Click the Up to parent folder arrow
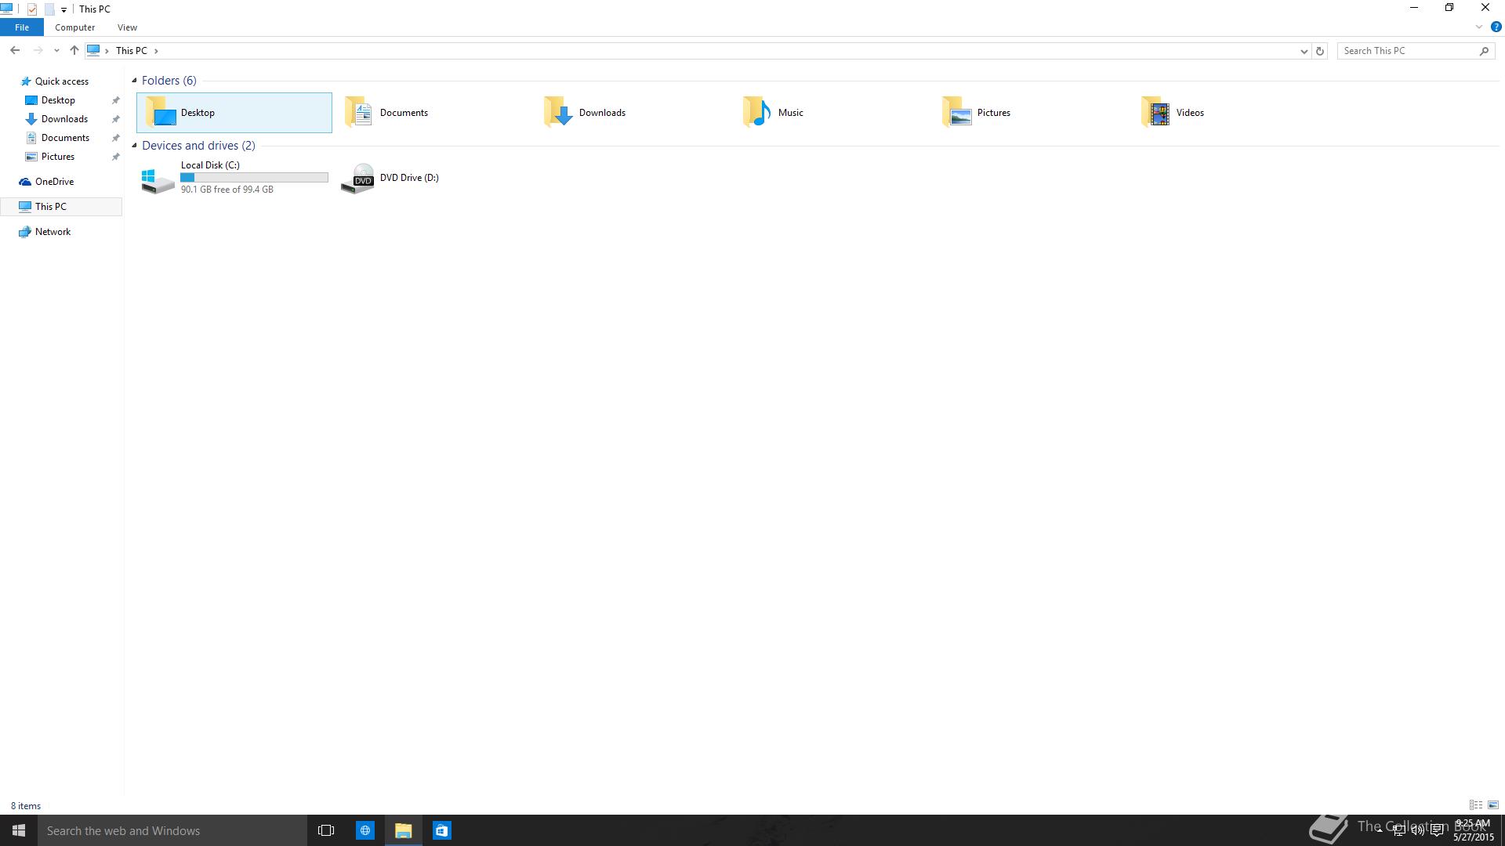The width and height of the screenshot is (1505, 846). pos(74,51)
